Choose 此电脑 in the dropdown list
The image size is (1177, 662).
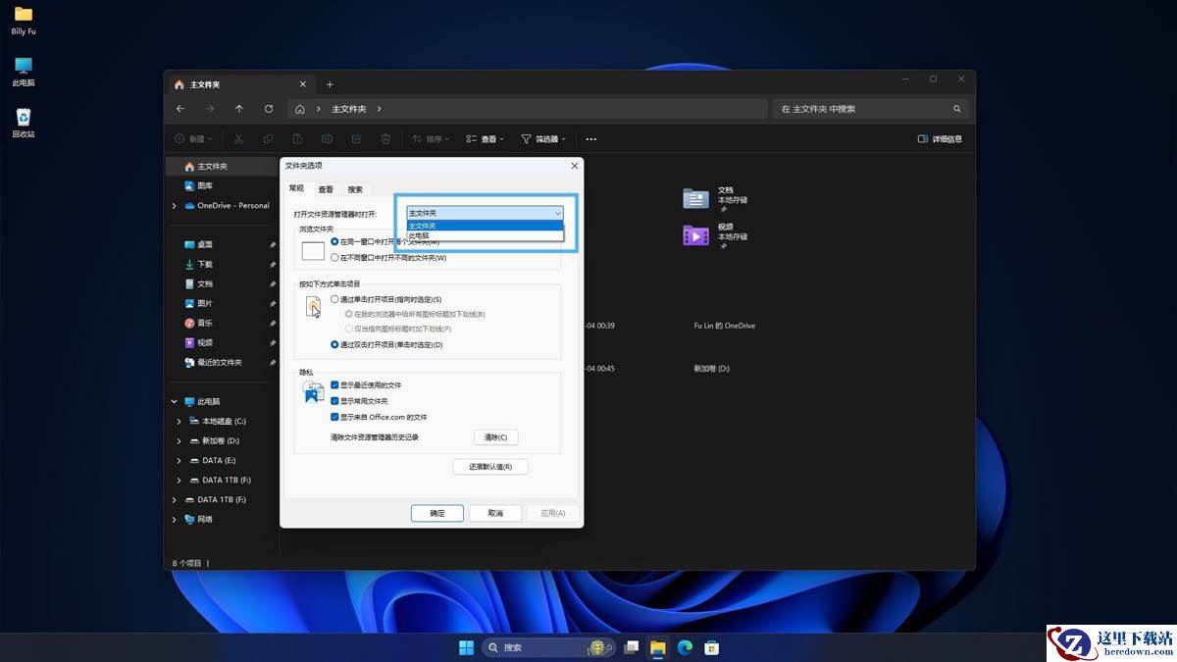486,235
